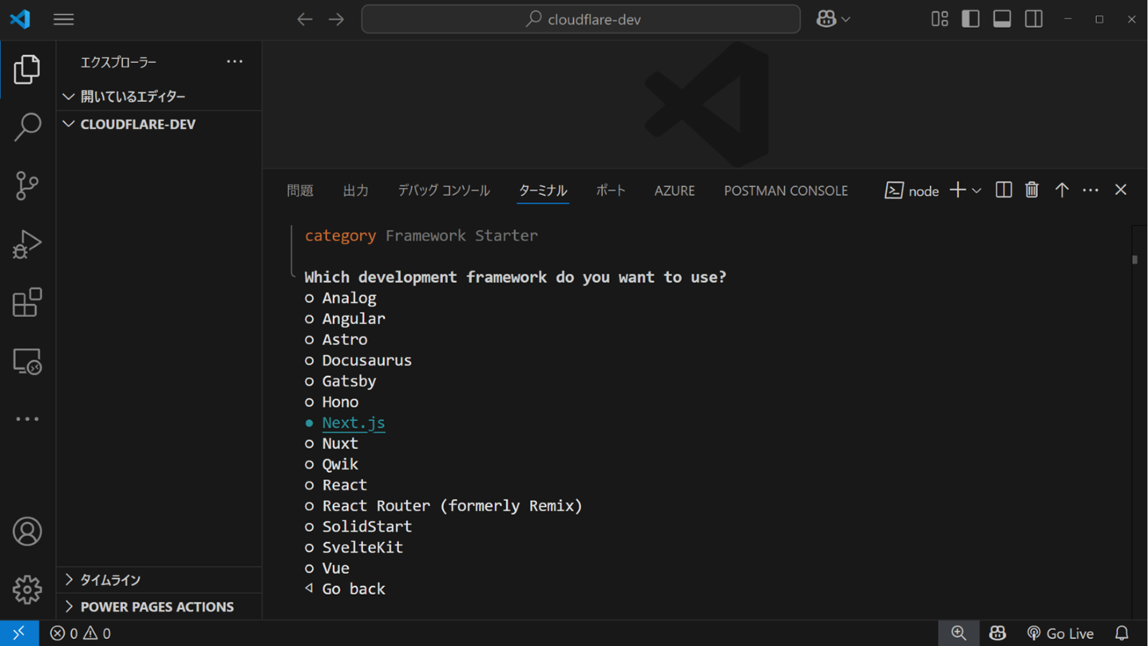Open the Copilot dropdown chevron in title bar
This screenshot has width=1148, height=646.
[x=846, y=19]
